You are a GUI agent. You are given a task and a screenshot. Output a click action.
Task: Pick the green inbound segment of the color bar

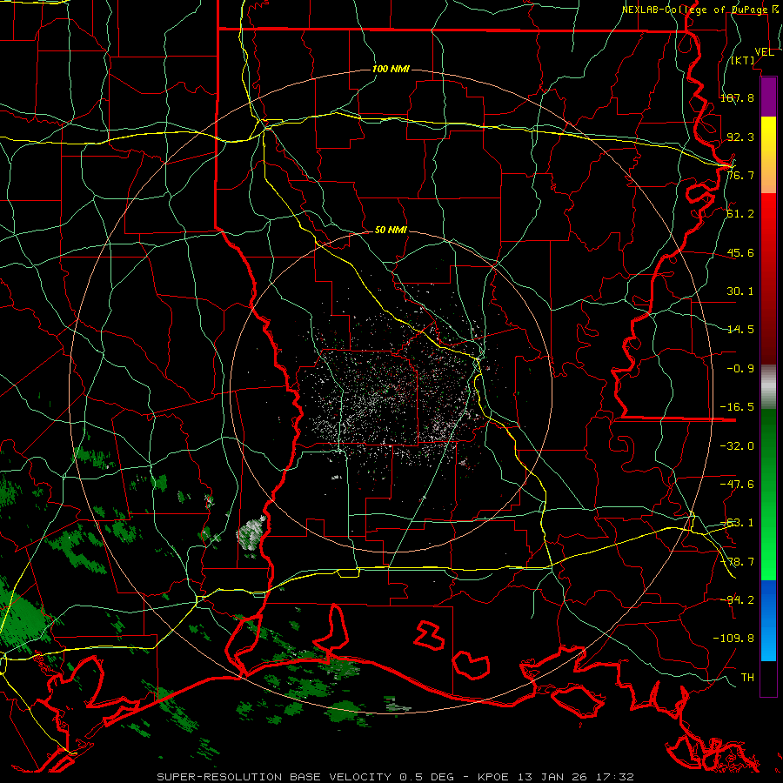click(768, 494)
